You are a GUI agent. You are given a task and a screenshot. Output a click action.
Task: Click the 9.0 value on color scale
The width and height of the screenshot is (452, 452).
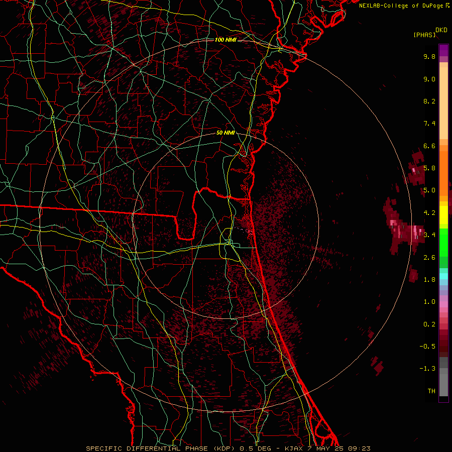[429, 79]
